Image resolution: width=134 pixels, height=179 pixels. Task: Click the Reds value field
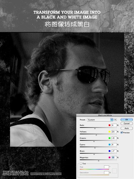pos(114,125)
